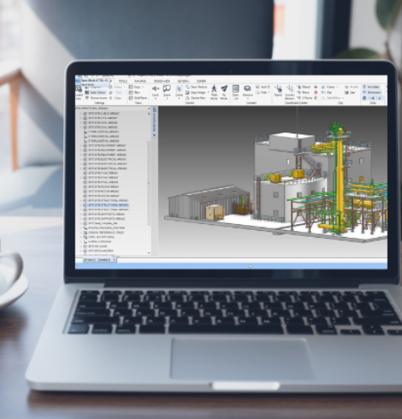Click the Current Element coordinate icon
The height and width of the screenshot is (419, 402).
tap(290, 89)
